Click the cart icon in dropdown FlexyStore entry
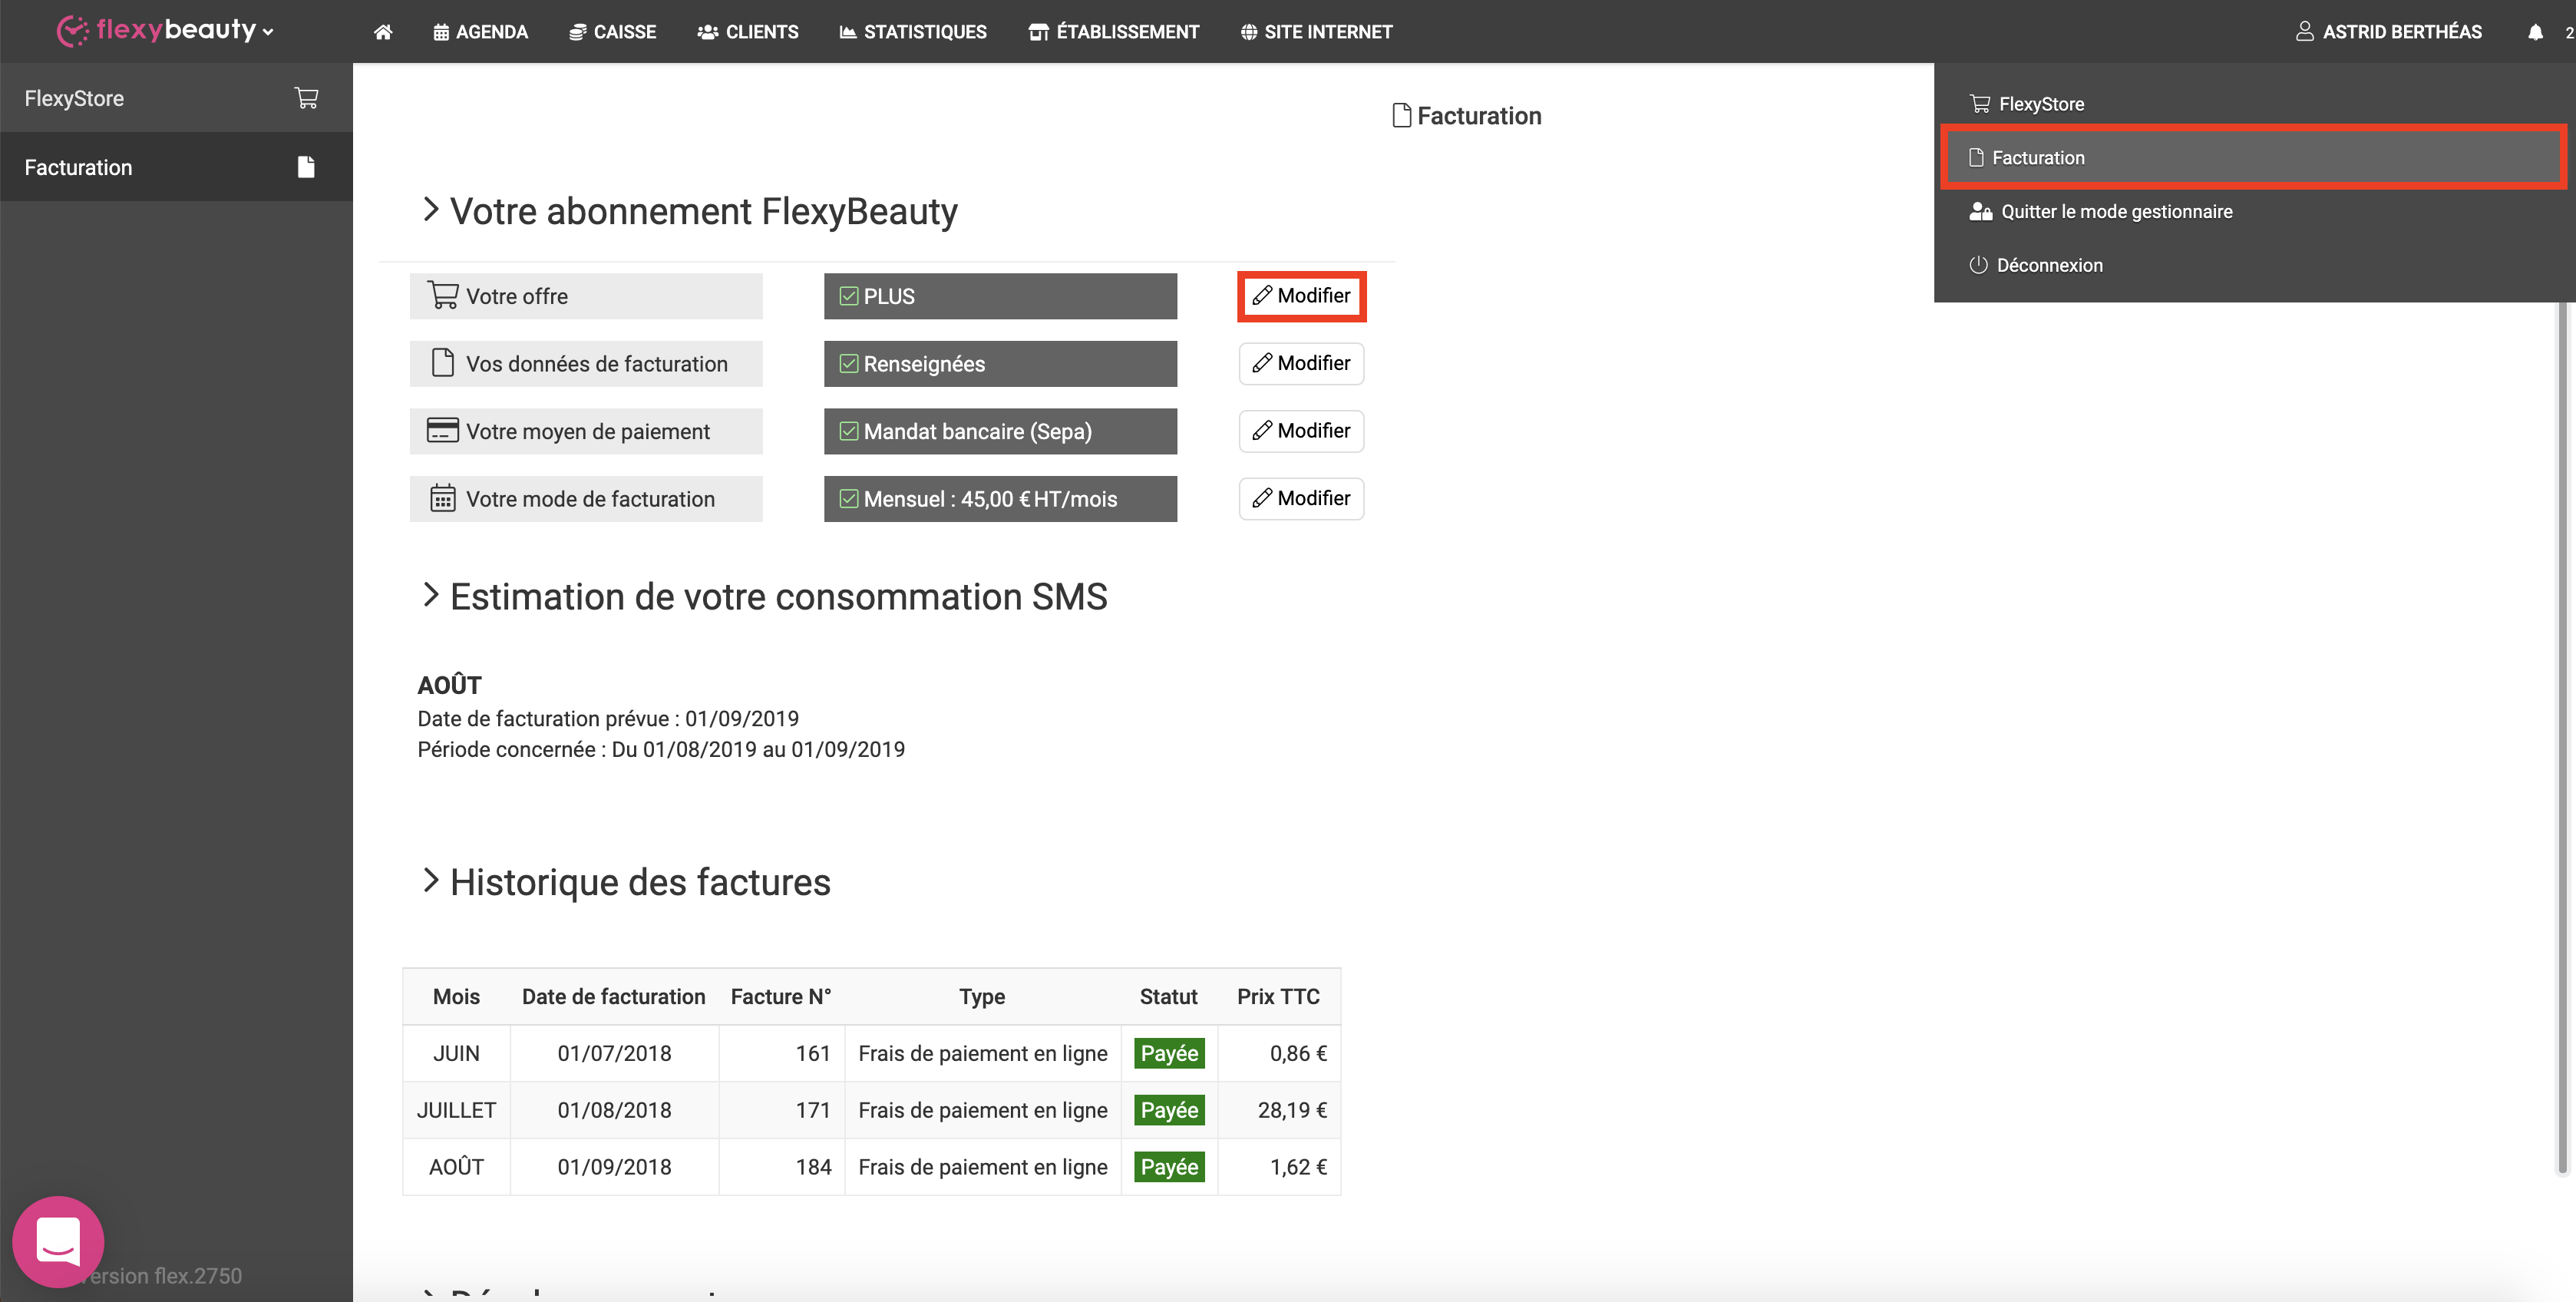This screenshot has width=2576, height=1302. [1979, 104]
